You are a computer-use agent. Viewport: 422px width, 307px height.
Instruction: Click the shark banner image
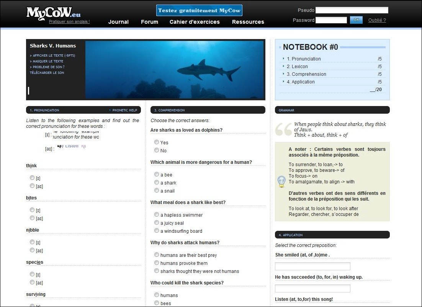(x=174, y=70)
